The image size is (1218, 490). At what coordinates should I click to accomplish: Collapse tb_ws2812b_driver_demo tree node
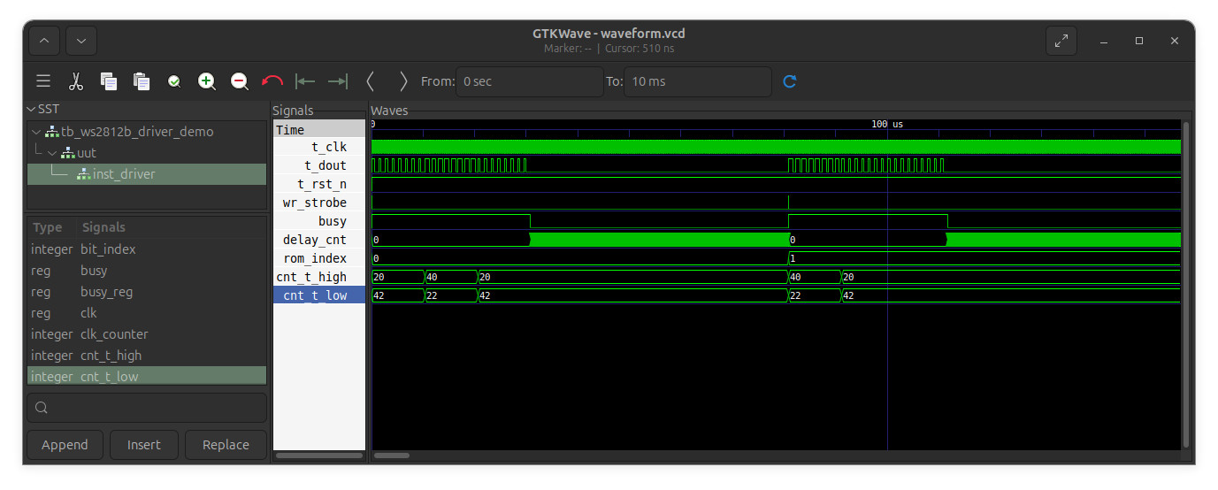point(36,132)
